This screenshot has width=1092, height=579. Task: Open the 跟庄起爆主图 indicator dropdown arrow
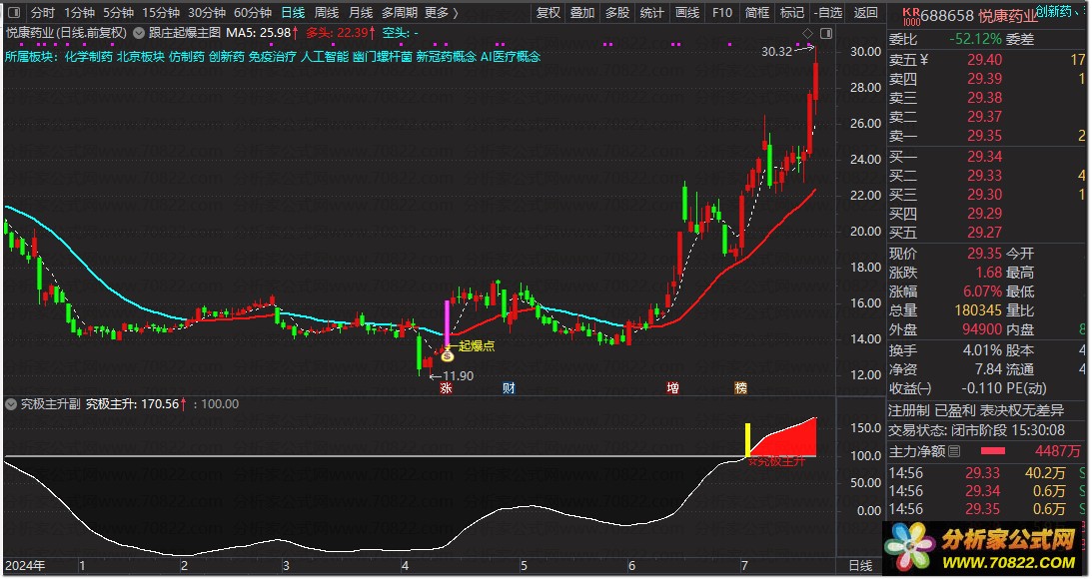pos(139,33)
